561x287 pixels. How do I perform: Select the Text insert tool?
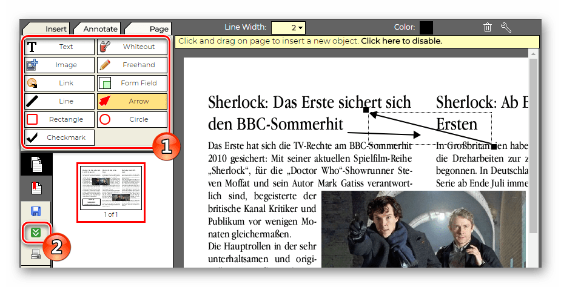(59, 47)
